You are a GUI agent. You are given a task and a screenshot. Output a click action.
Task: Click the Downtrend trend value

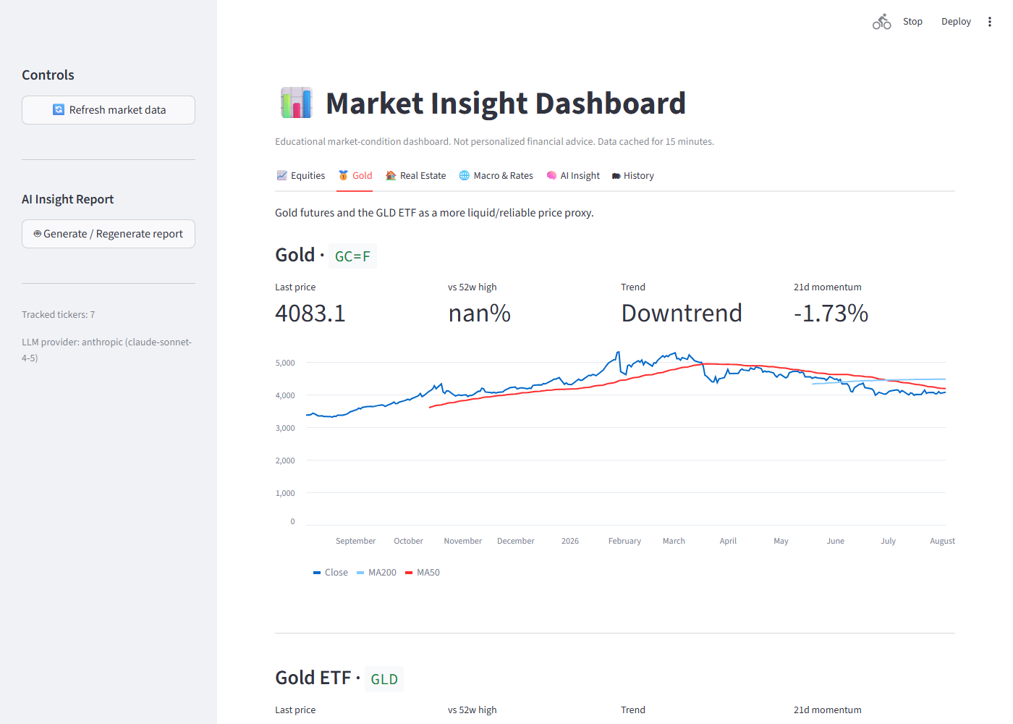pyautogui.click(x=682, y=313)
